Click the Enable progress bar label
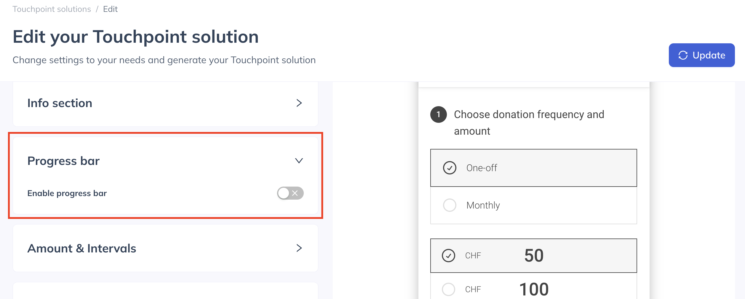Viewport: 745px width, 299px height. tap(67, 193)
